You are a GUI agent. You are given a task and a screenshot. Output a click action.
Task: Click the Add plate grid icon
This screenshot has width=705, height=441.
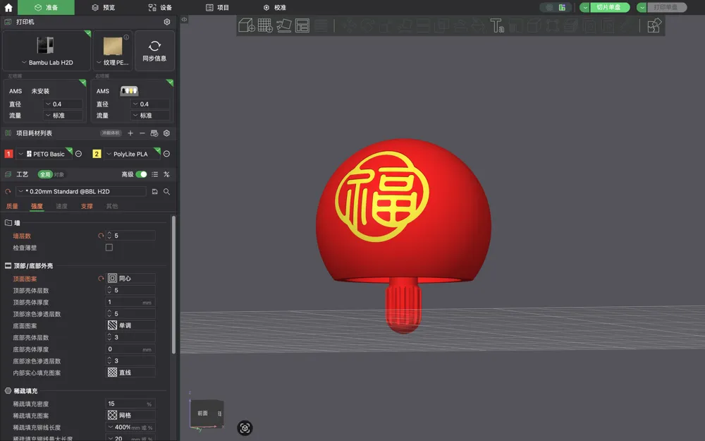pyautogui.click(x=265, y=25)
